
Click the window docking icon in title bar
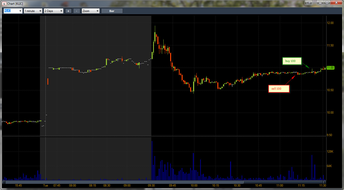point(309,2)
